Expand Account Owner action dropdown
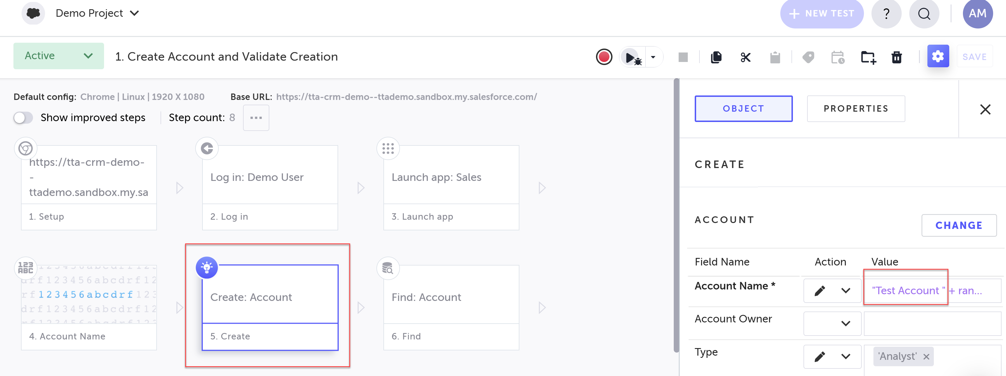This screenshot has height=376, width=1006. (845, 324)
